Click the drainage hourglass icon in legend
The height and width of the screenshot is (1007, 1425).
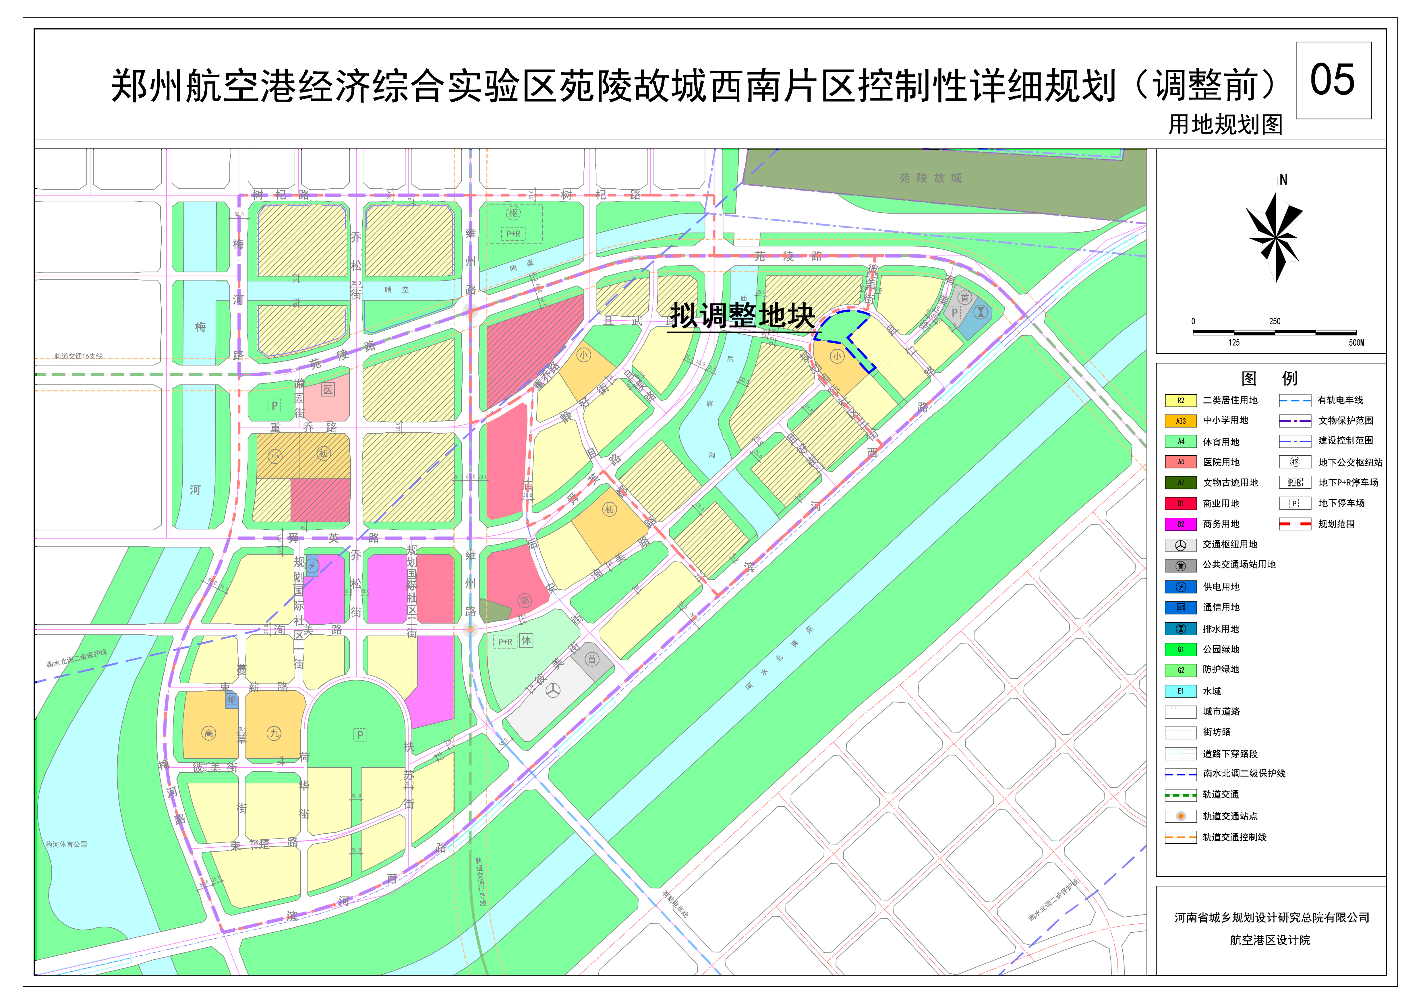1180,629
